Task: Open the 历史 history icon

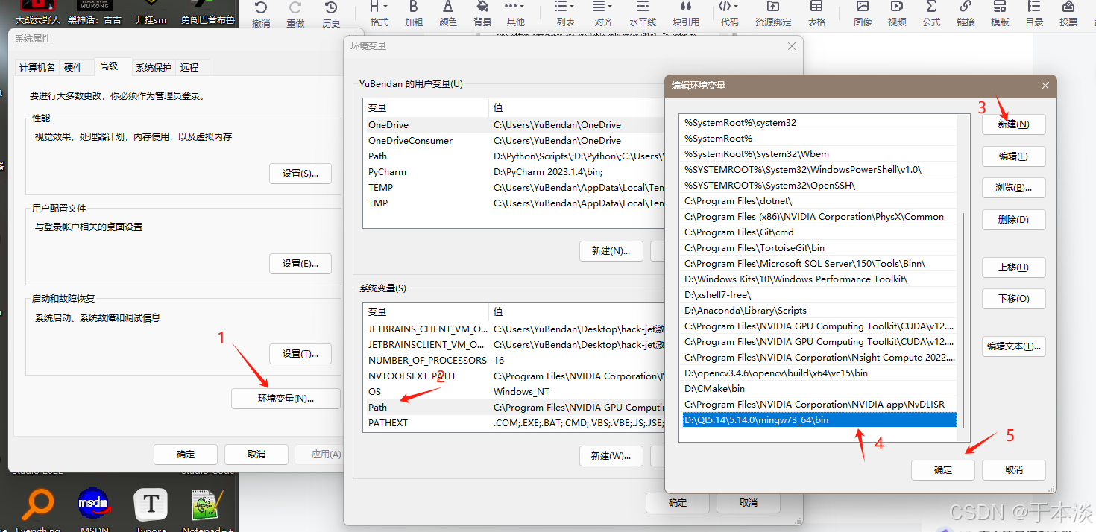Action: pyautogui.click(x=331, y=8)
